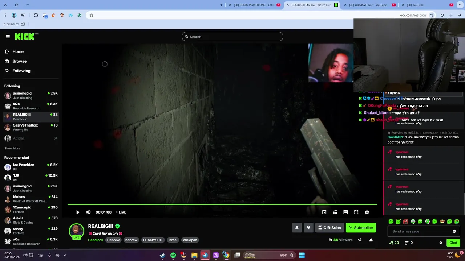This screenshot has height=261, width=465.
Task: Focus the Send a message field
Action: coord(424,231)
